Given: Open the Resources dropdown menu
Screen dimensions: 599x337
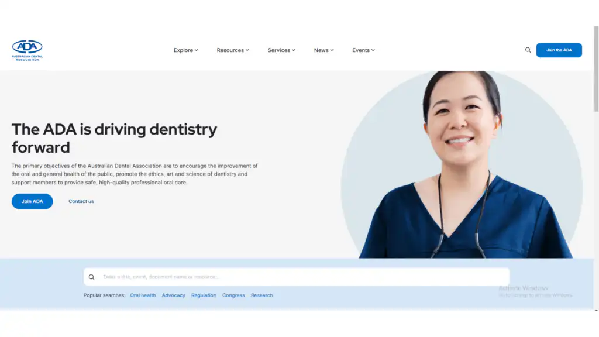Looking at the screenshot, I should 232,50.
